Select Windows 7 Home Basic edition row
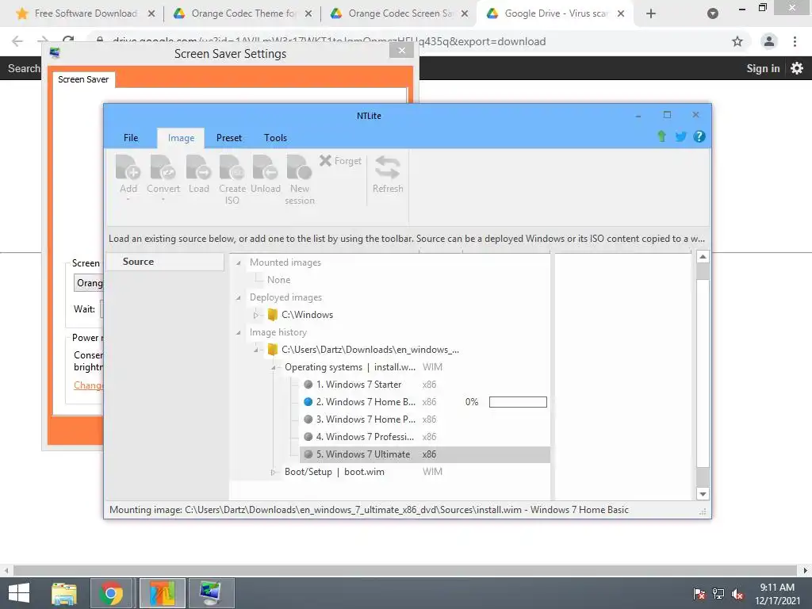The image size is (812, 609). click(425, 402)
